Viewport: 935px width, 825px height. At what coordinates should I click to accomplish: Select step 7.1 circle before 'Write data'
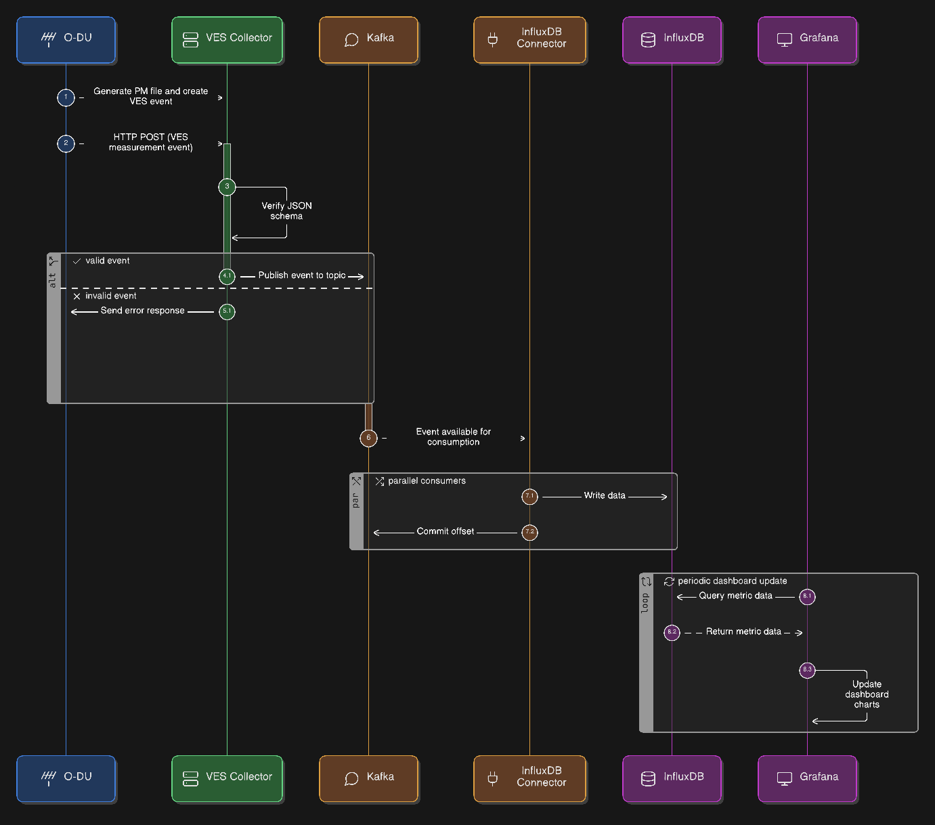pyautogui.click(x=529, y=497)
